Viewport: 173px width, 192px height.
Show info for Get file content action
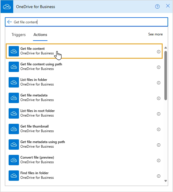click(159, 52)
